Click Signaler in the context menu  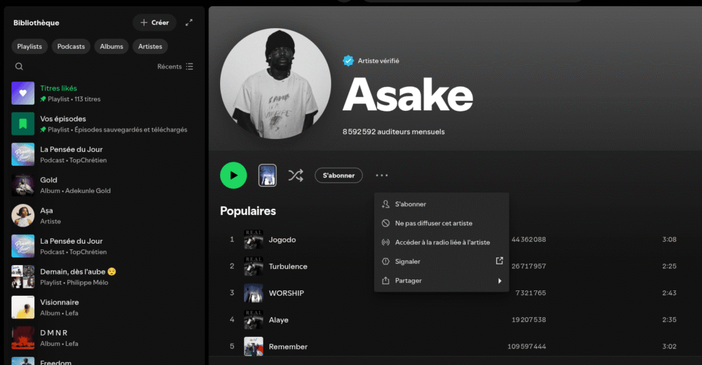[441, 261]
